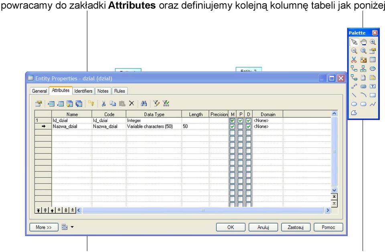This screenshot has width=385, height=252.
Task: Click the Zastosuj apply button
Action: click(x=296, y=227)
